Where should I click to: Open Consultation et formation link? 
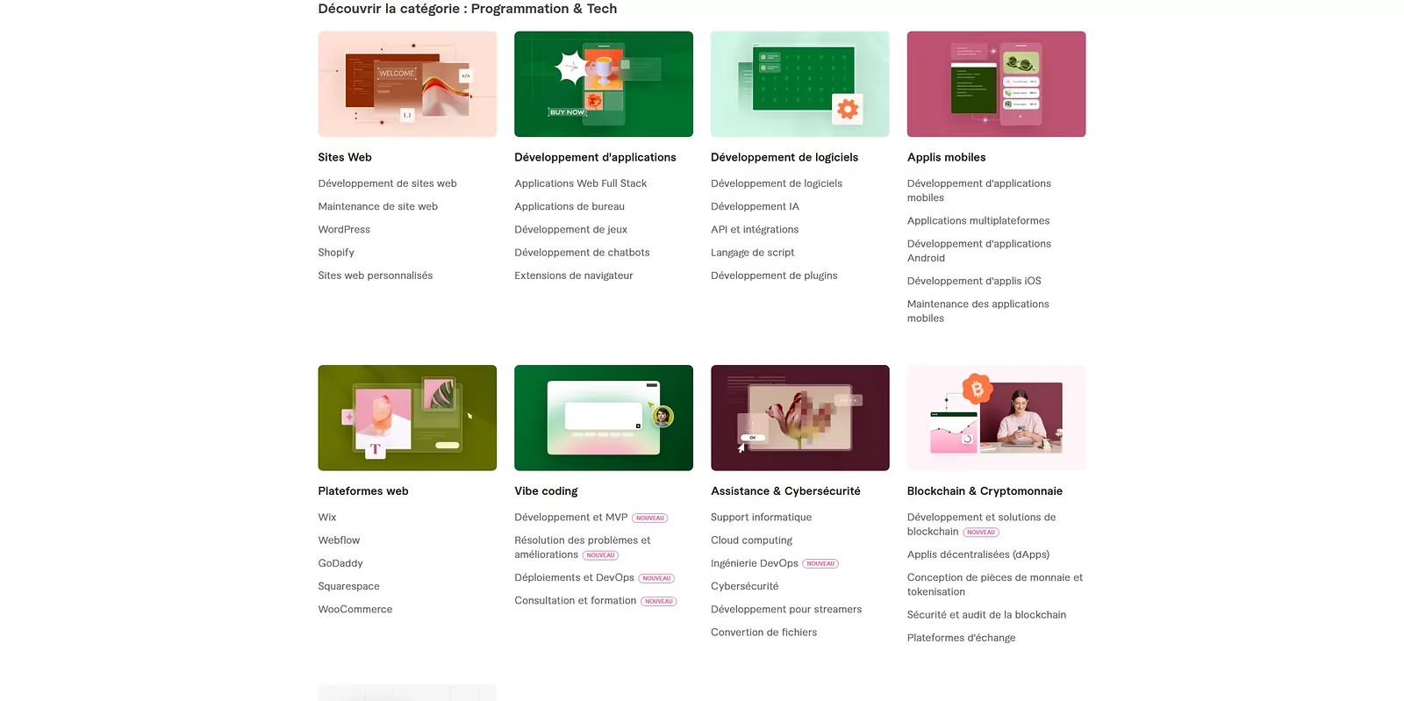click(576, 601)
